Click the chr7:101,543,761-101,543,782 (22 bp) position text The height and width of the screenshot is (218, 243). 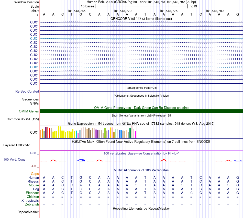click(168, 2)
